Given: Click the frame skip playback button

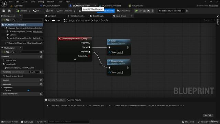Looking at the screenshot, I should pos(141,11).
